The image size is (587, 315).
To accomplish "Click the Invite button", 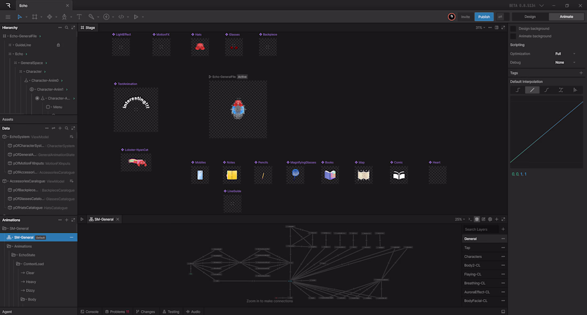I will coord(465,17).
